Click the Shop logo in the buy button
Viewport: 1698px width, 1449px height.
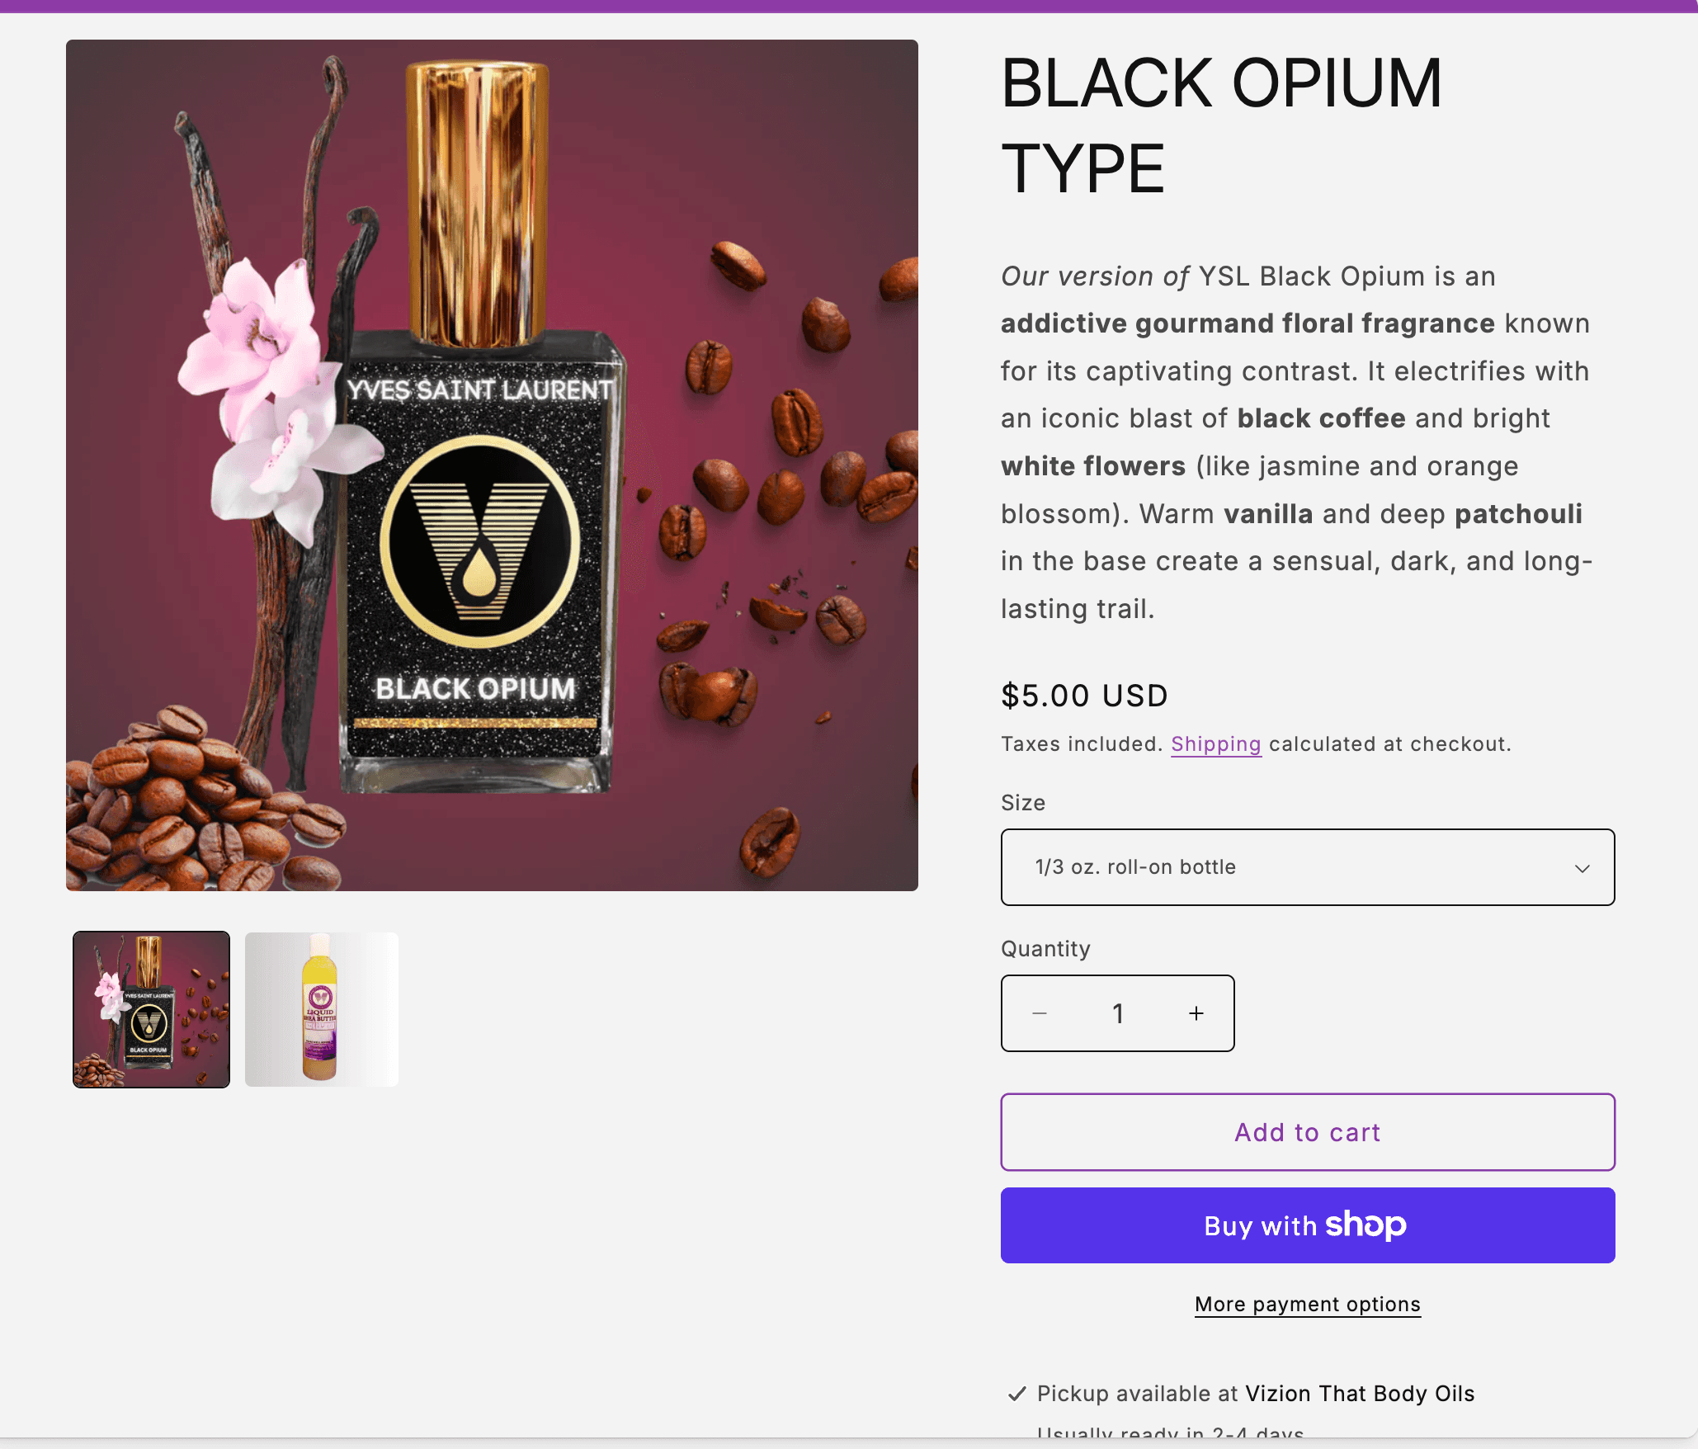[x=1365, y=1225]
